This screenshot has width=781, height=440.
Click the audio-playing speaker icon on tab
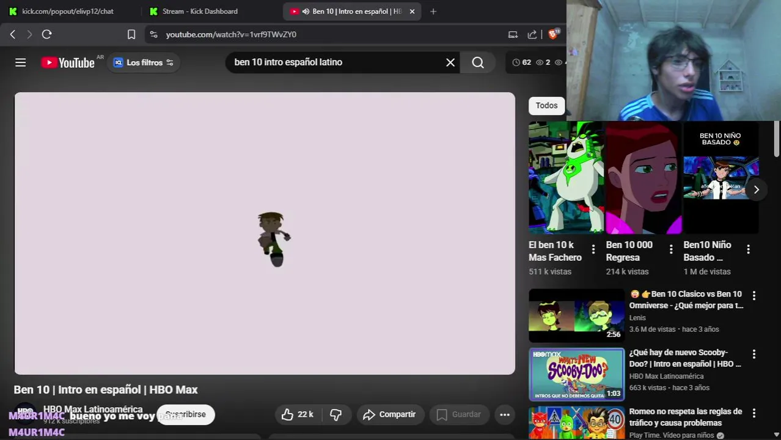306,11
